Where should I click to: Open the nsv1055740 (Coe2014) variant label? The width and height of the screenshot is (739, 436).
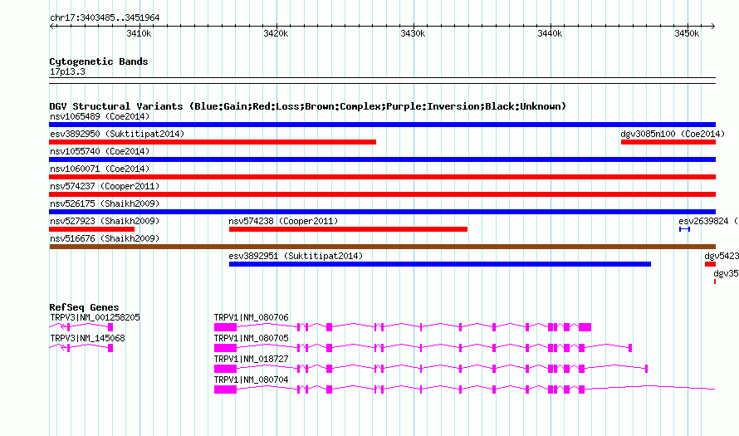point(100,151)
